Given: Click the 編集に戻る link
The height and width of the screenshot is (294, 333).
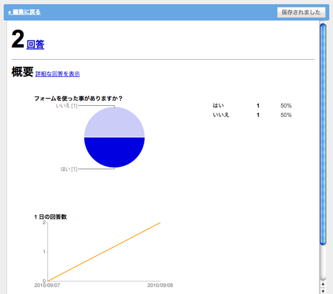Looking at the screenshot, I should 25,12.
